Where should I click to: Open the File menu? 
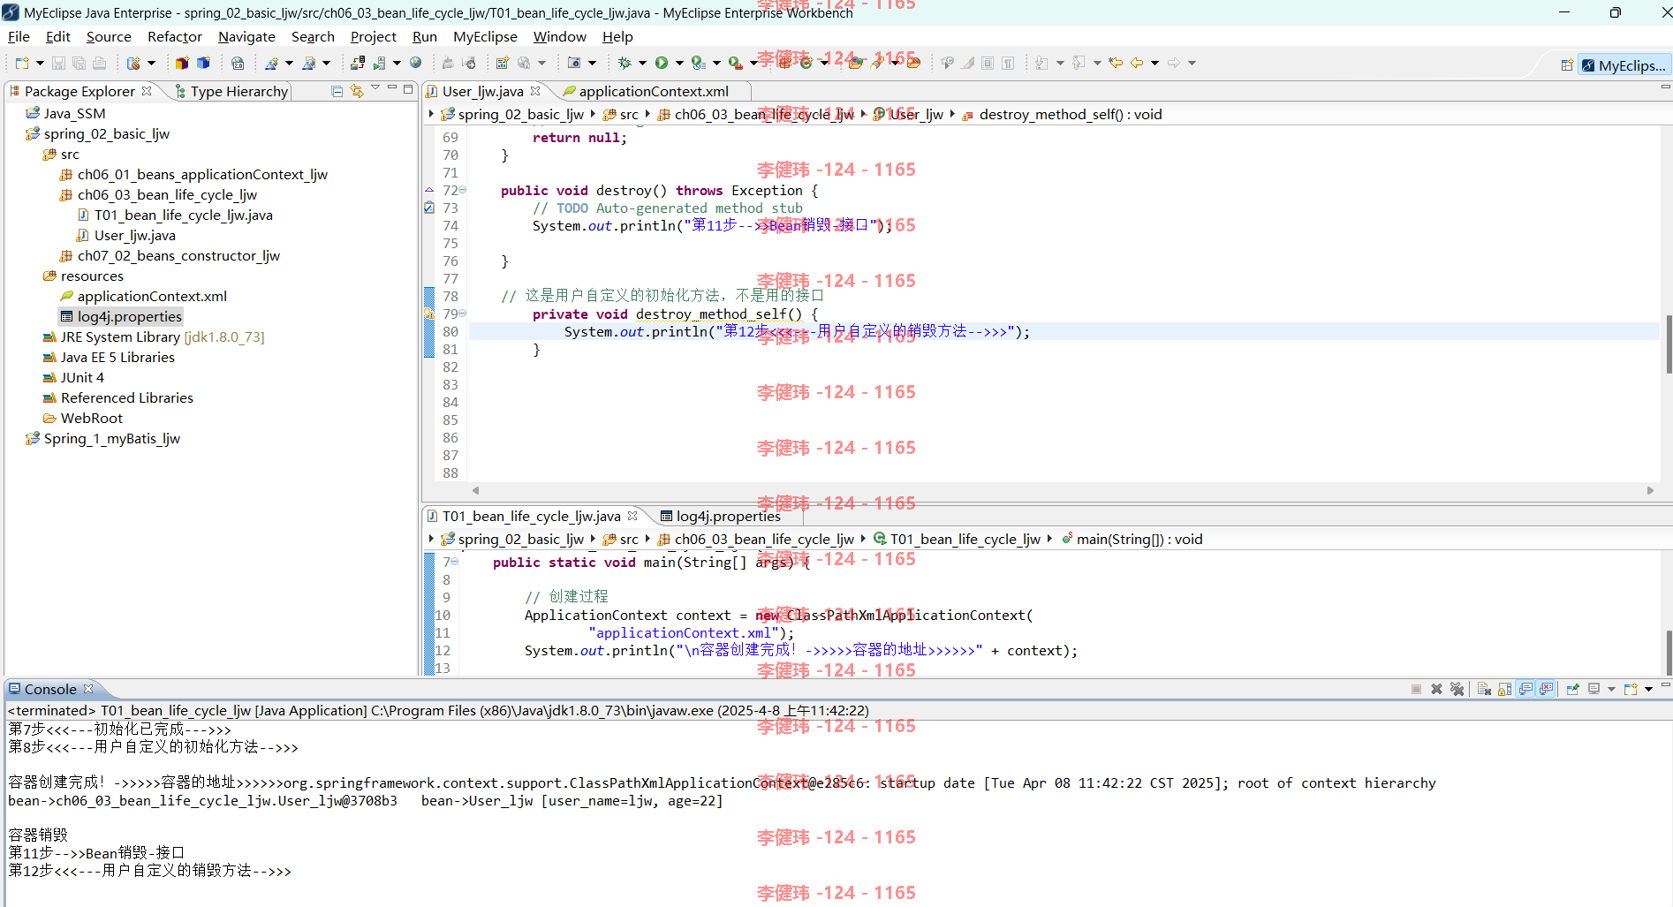tap(19, 36)
